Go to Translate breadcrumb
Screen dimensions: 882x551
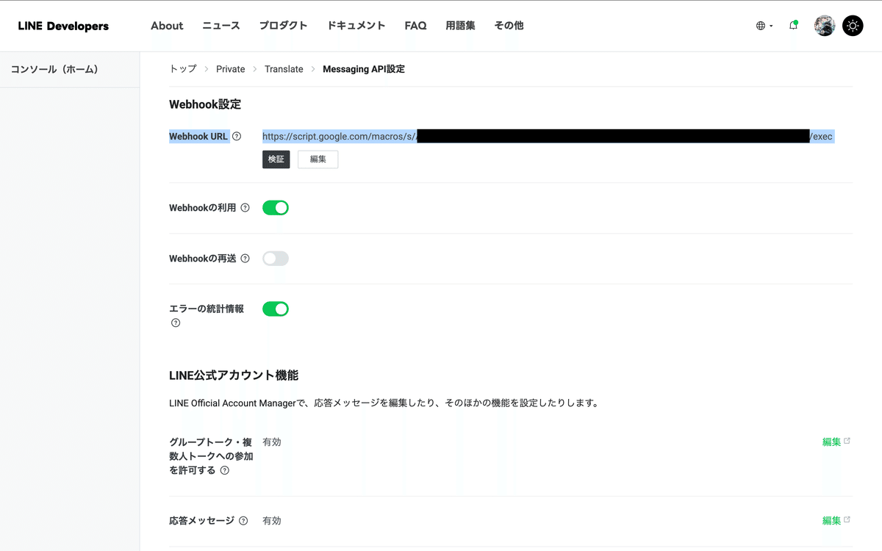coord(284,69)
